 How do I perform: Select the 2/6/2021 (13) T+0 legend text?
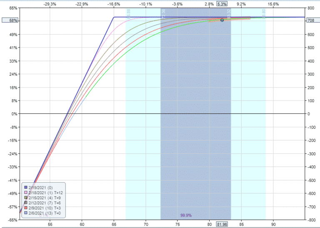point(45,212)
